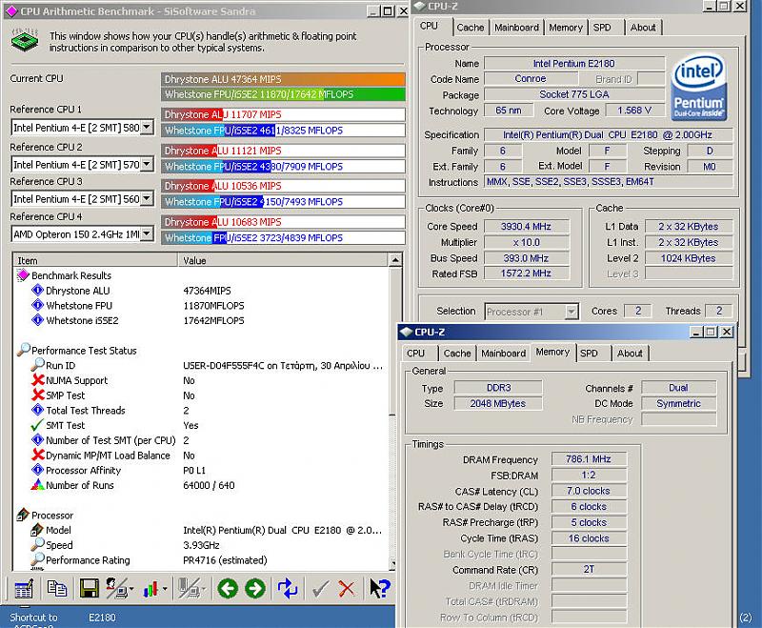This screenshot has height=628, width=762.
Task: Open About tab in back CPU-Z window
Action: click(643, 28)
